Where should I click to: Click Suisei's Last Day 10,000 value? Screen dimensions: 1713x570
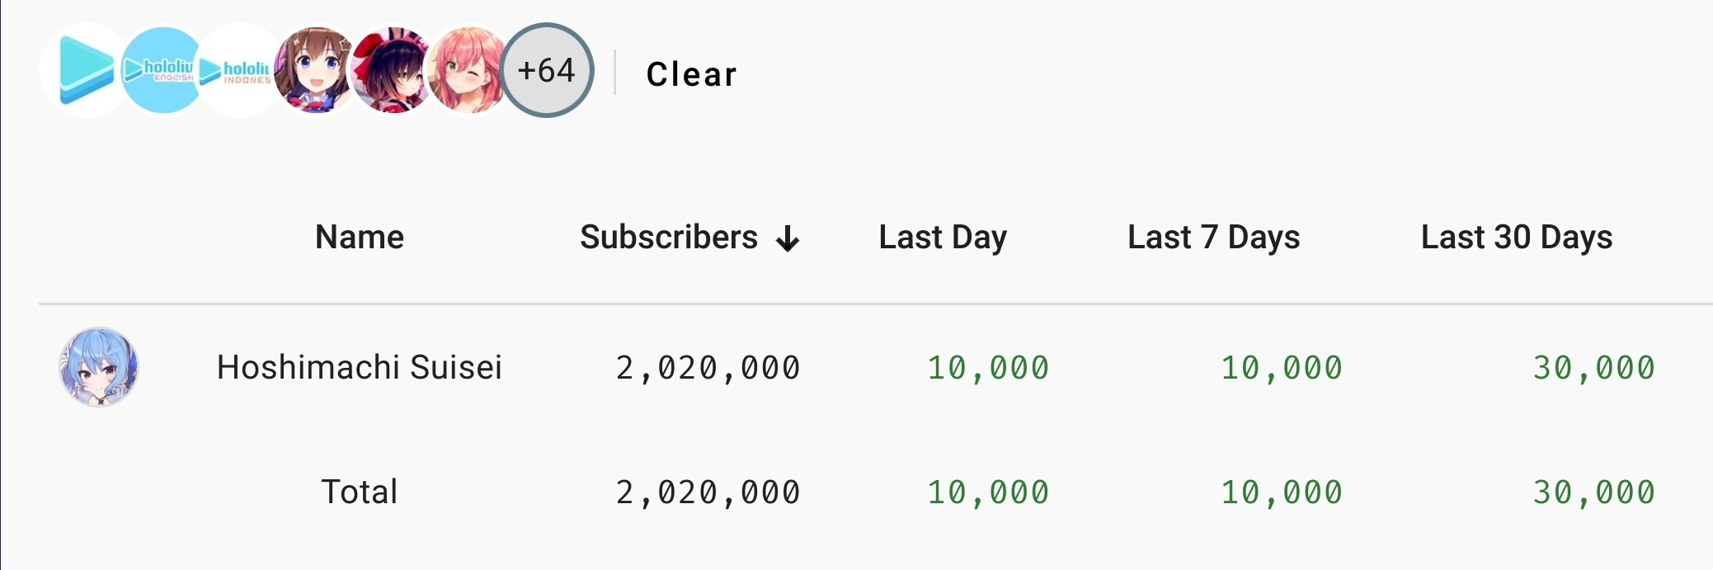[988, 368]
